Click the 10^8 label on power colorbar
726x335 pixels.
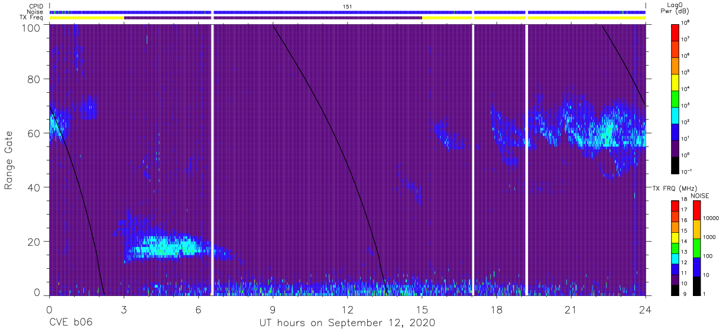(x=685, y=23)
